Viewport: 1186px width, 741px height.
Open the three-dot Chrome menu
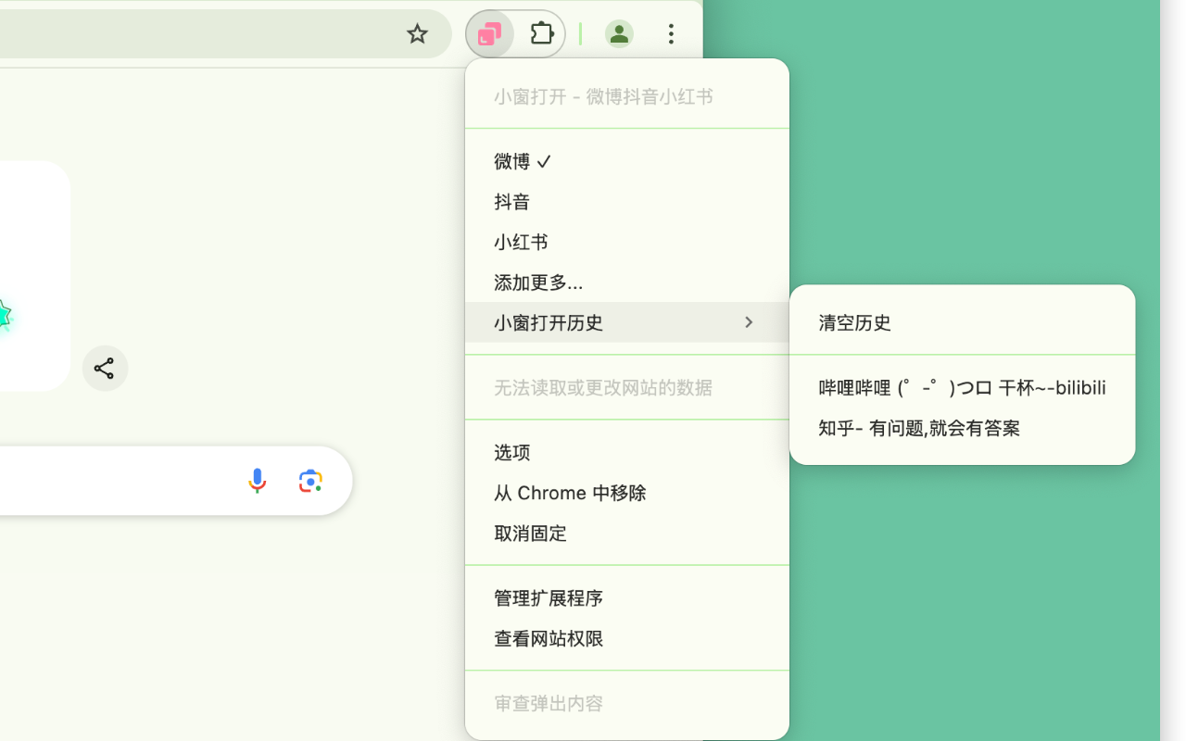point(671,33)
